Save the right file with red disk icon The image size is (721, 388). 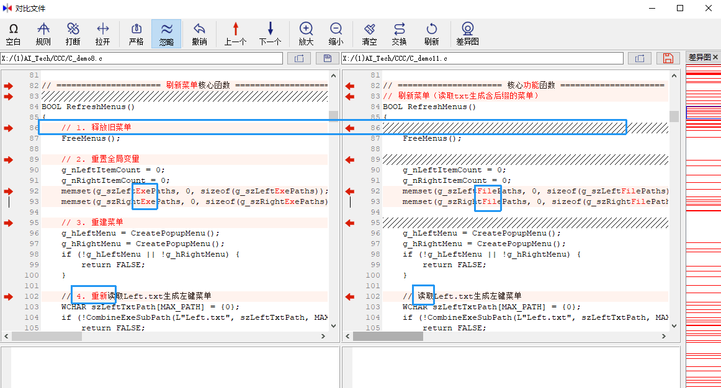click(x=668, y=58)
